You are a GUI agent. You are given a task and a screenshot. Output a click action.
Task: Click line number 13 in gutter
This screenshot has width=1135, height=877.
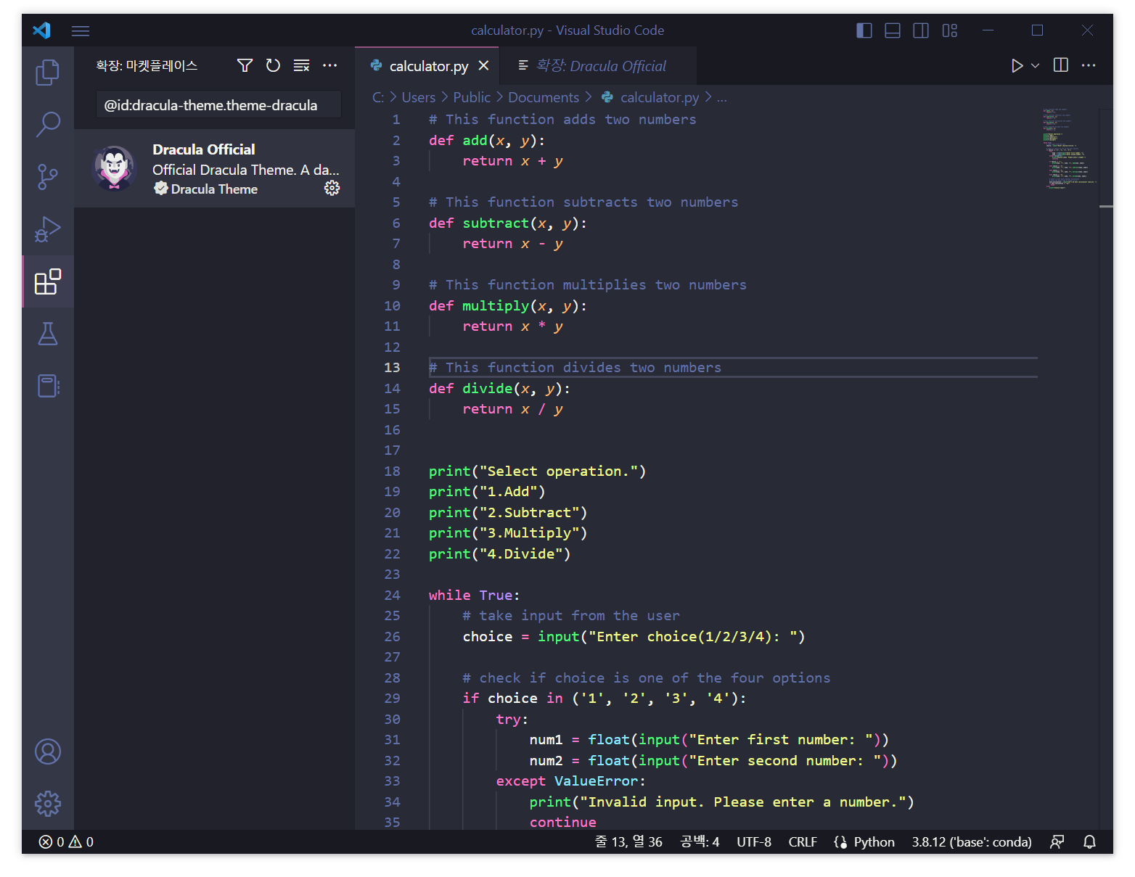point(392,368)
